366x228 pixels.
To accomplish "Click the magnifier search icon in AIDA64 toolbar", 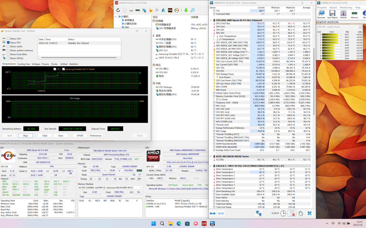I will (x=192, y=10).
